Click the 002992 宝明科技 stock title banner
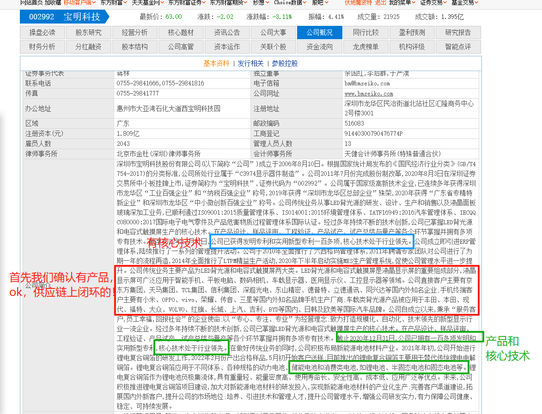The width and height of the screenshot is (542, 414). click(x=65, y=17)
